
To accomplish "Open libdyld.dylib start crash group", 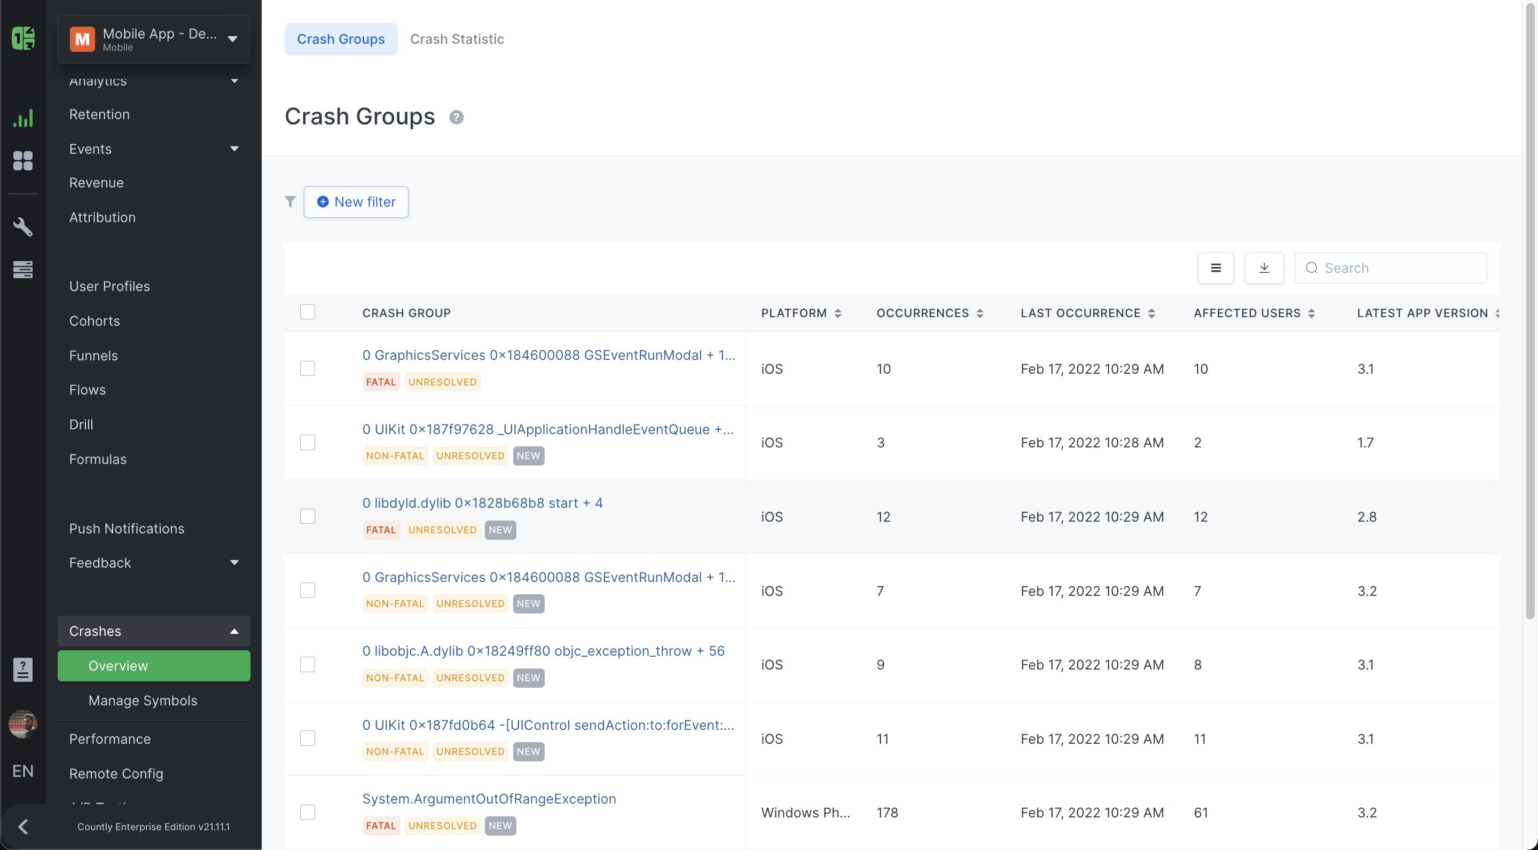I will (x=482, y=503).
